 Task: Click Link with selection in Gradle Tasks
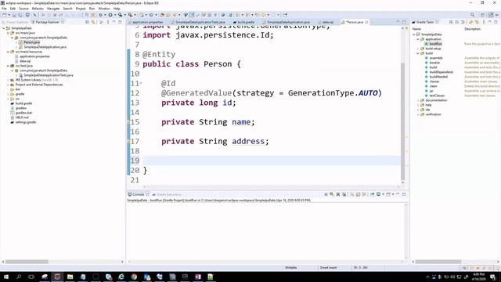click(477, 22)
